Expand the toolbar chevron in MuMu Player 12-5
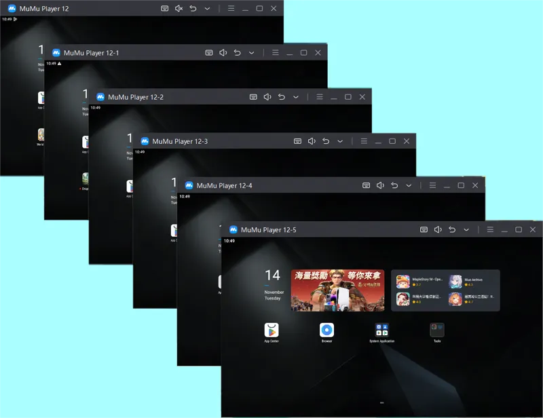The image size is (543, 418). click(466, 229)
